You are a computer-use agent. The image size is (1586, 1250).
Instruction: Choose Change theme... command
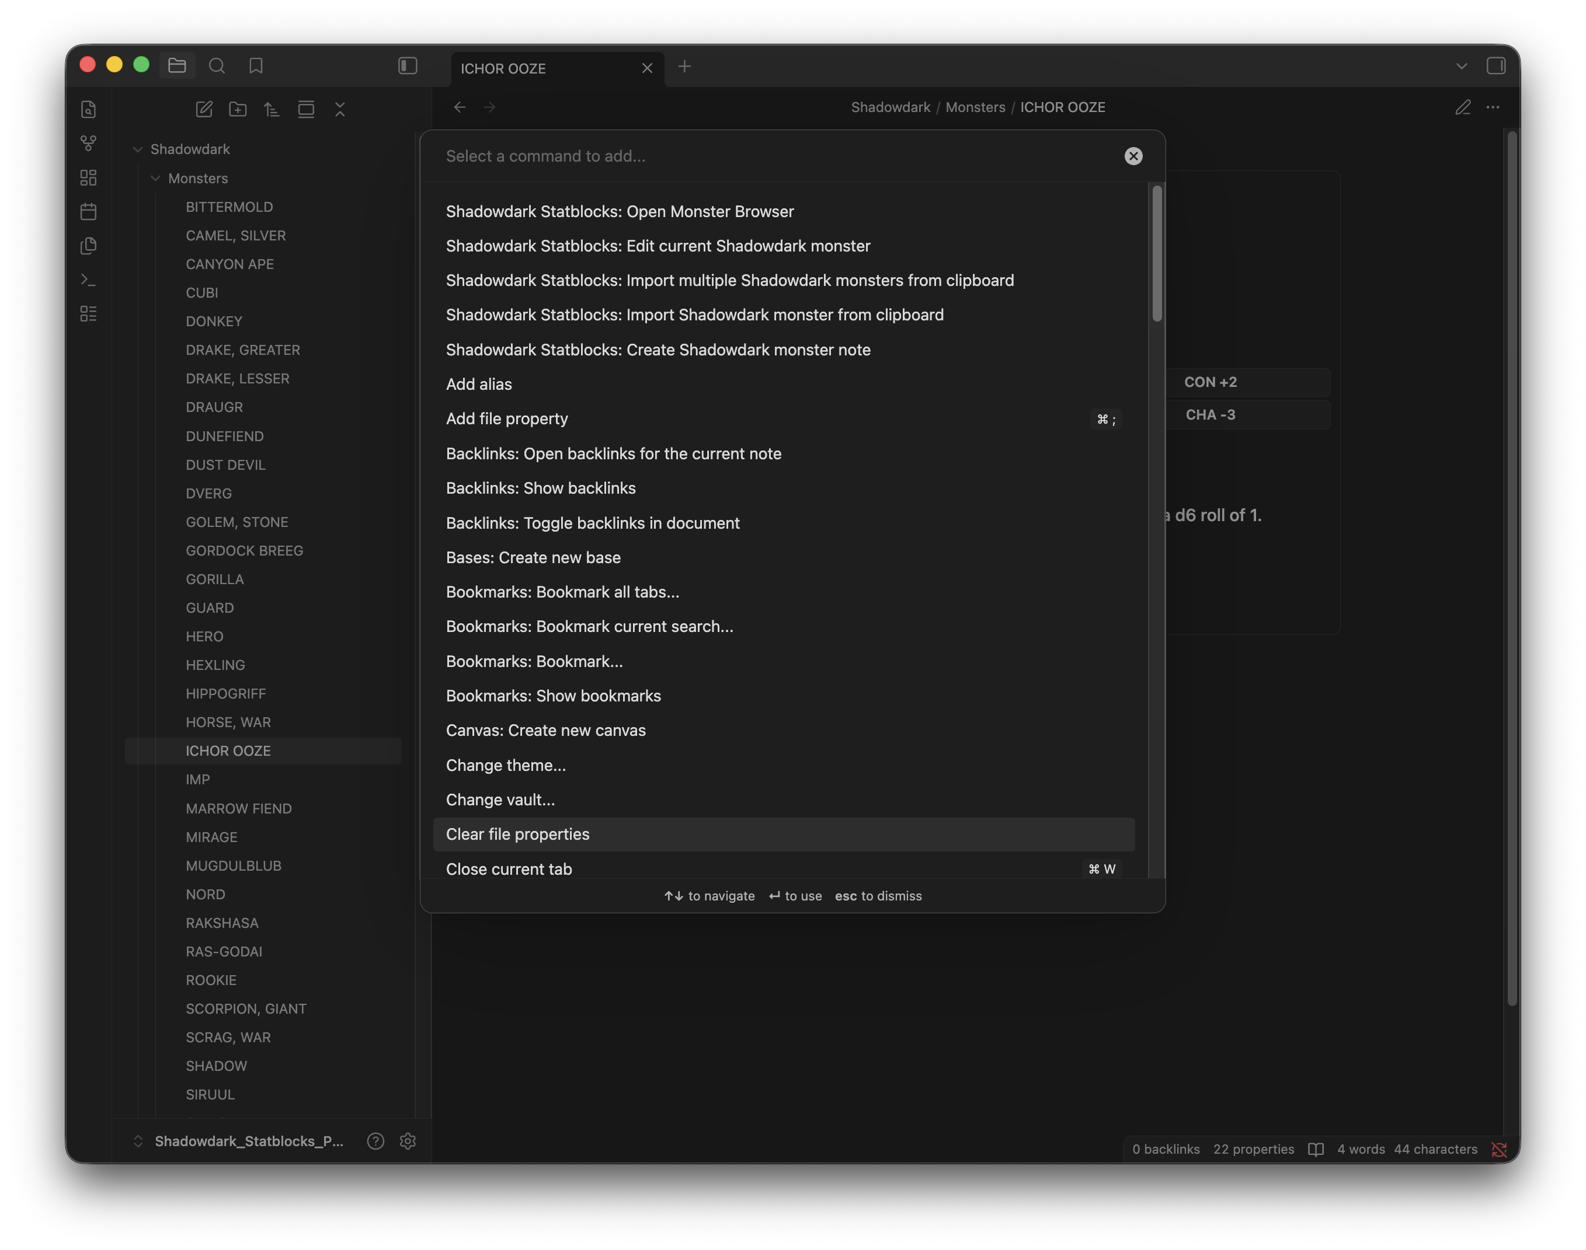784,766
